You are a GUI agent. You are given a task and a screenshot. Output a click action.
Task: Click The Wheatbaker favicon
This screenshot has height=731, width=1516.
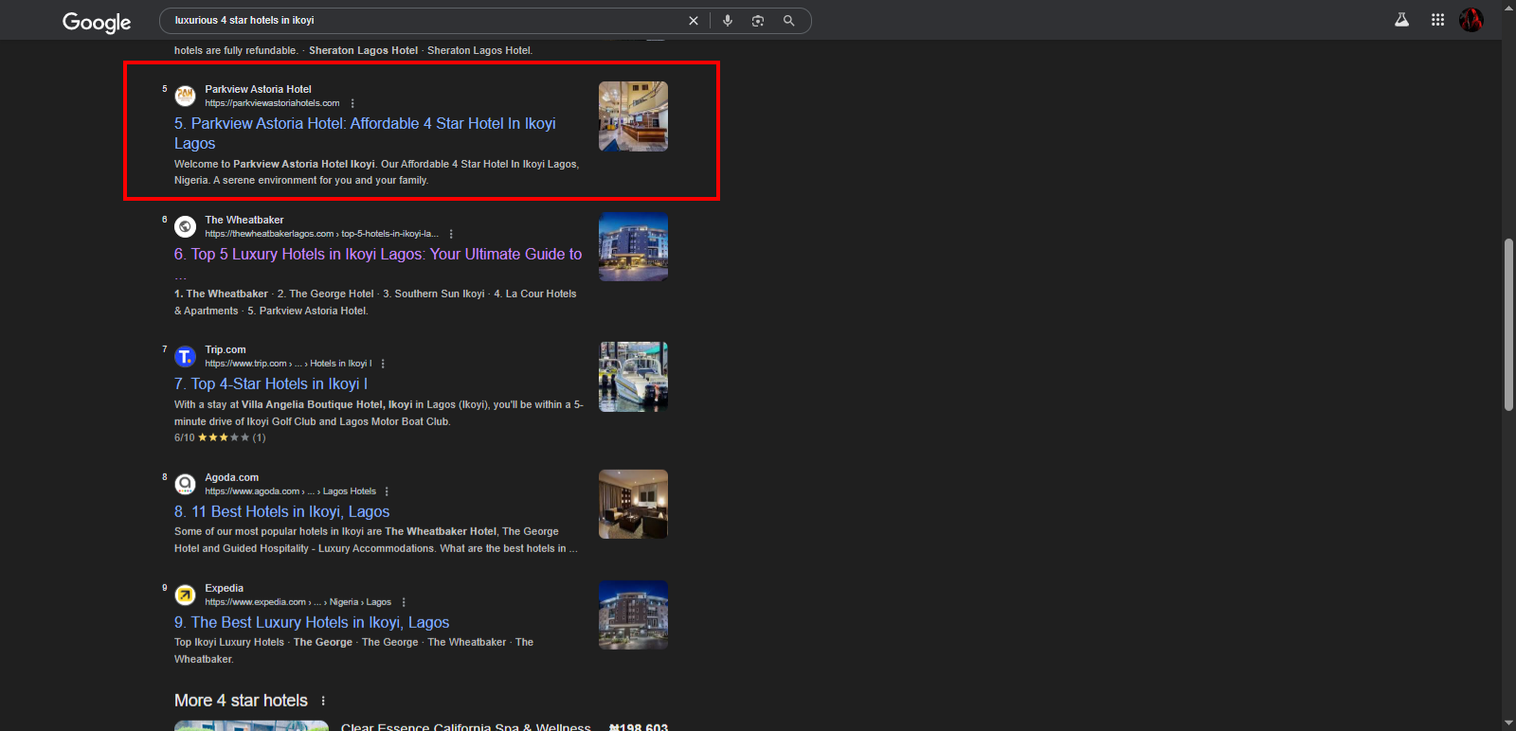coord(186,226)
